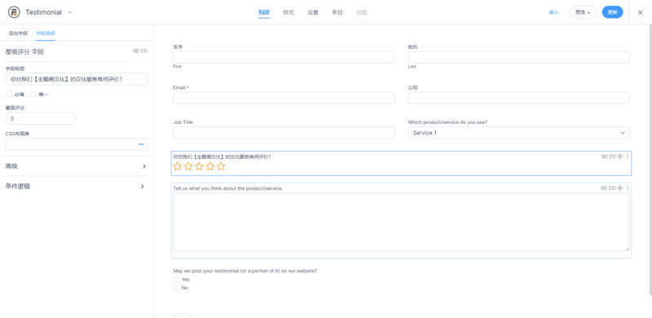Screen dimensions: 652x318
Task: Click the move icon on field ID 21
Action: (x=620, y=157)
